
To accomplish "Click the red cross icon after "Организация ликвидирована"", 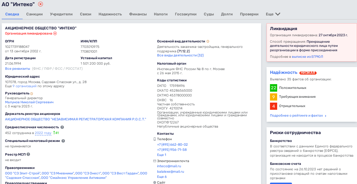I will click(x=55, y=34).
